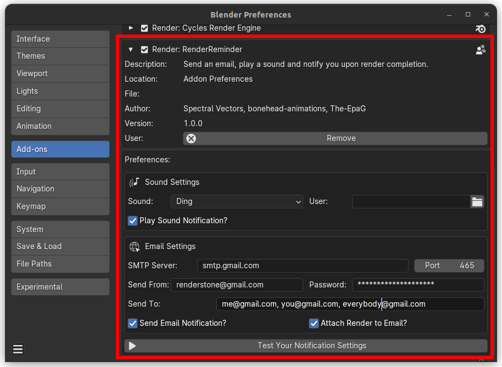
Task: Select the Add-ons tab
Action: click(x=60, y=149)
